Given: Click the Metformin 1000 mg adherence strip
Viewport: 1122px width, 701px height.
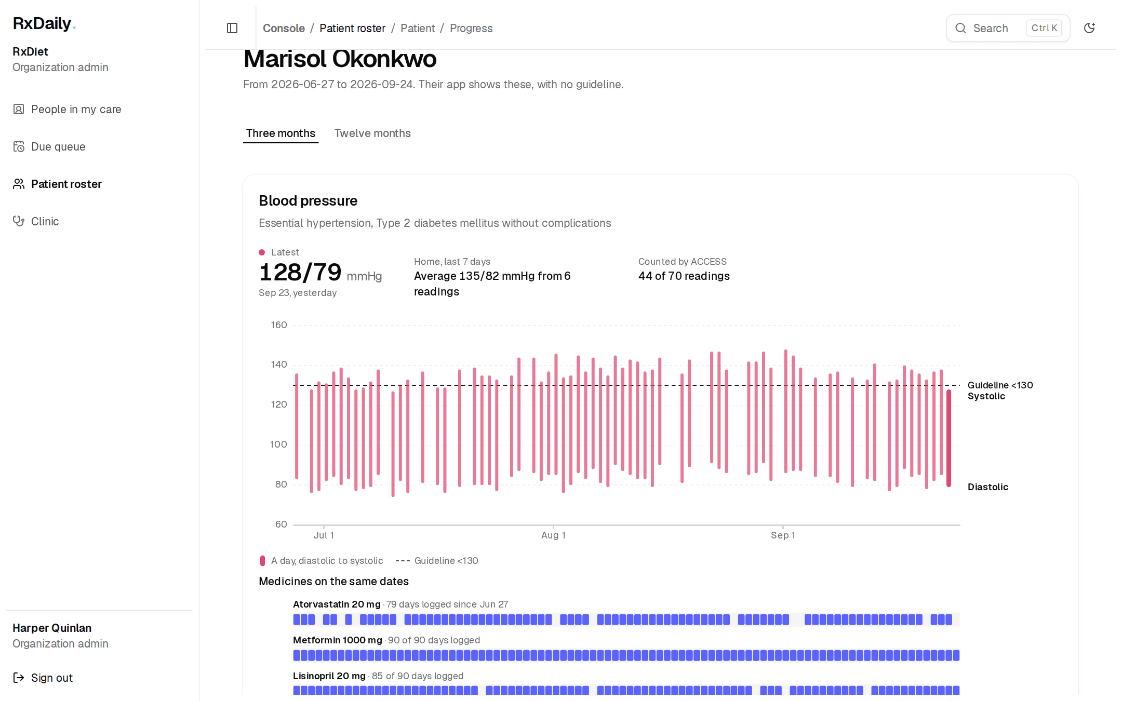Looking at the screenshot, I should pyautogui.click(x=626, y=655).
